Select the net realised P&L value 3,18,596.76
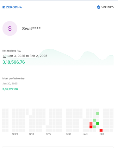The width and height of the screenshot is (118, 148). (14, 62)
